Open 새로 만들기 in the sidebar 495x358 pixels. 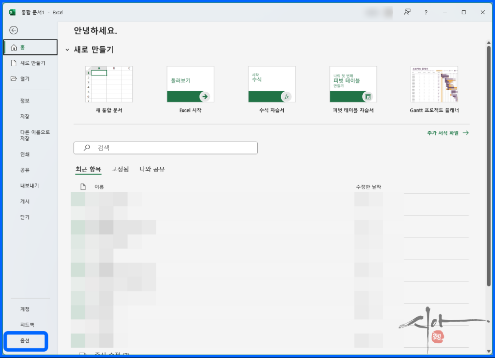30,63
